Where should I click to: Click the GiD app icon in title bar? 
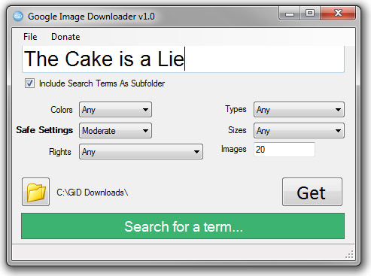point(18,17)
